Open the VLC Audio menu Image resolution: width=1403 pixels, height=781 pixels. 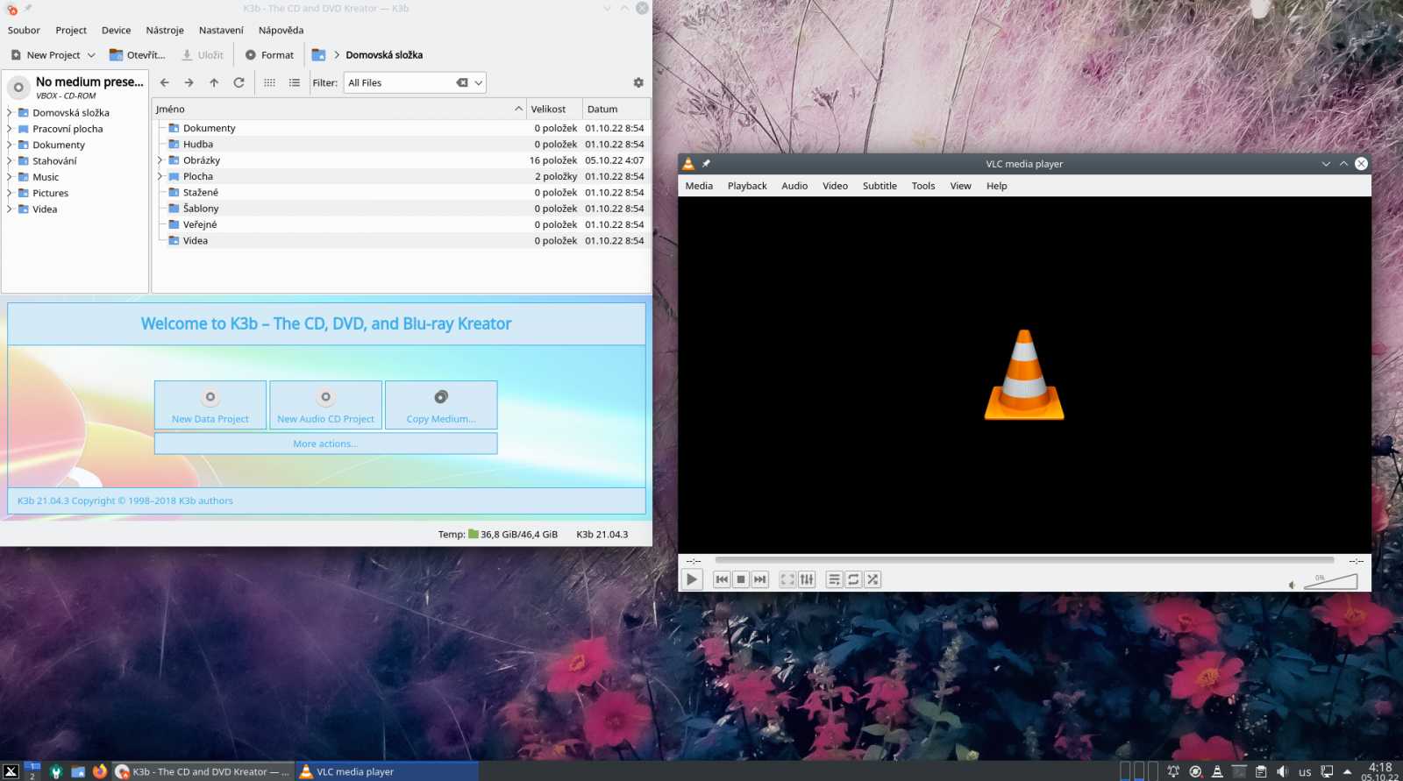794,186
